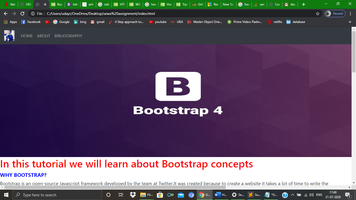Click the scroll down arrow
The image size is (356, 200).
[x=354, y=183]
